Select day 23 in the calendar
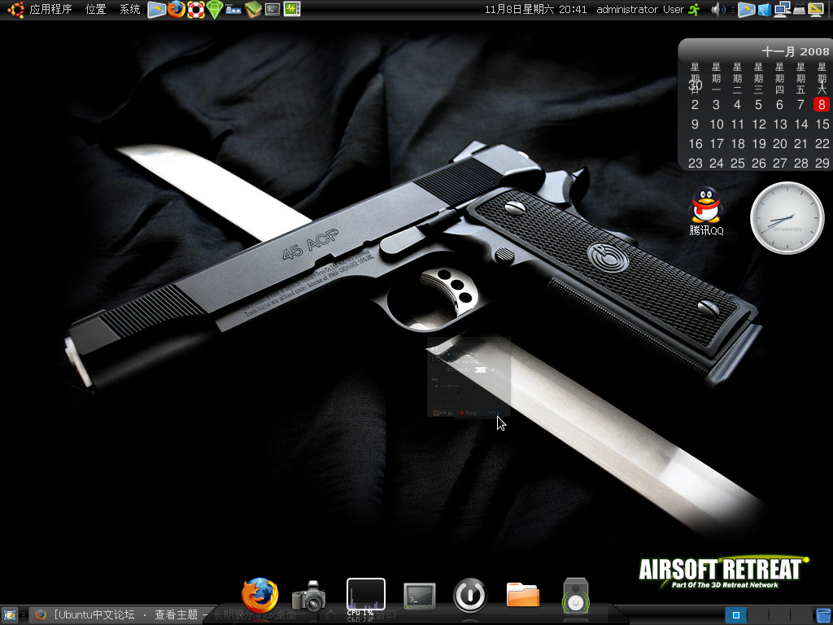Screen dimensions: 833x625 pos(696,164)
